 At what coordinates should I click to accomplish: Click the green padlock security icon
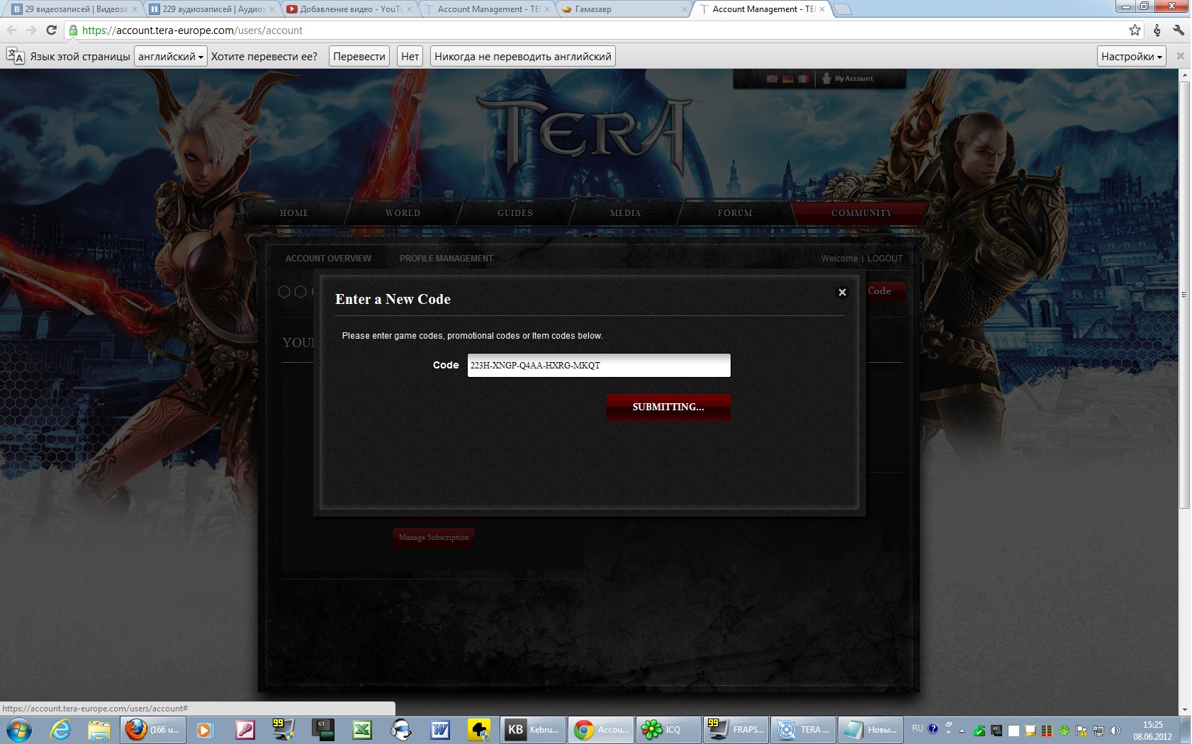pos(73,30)
